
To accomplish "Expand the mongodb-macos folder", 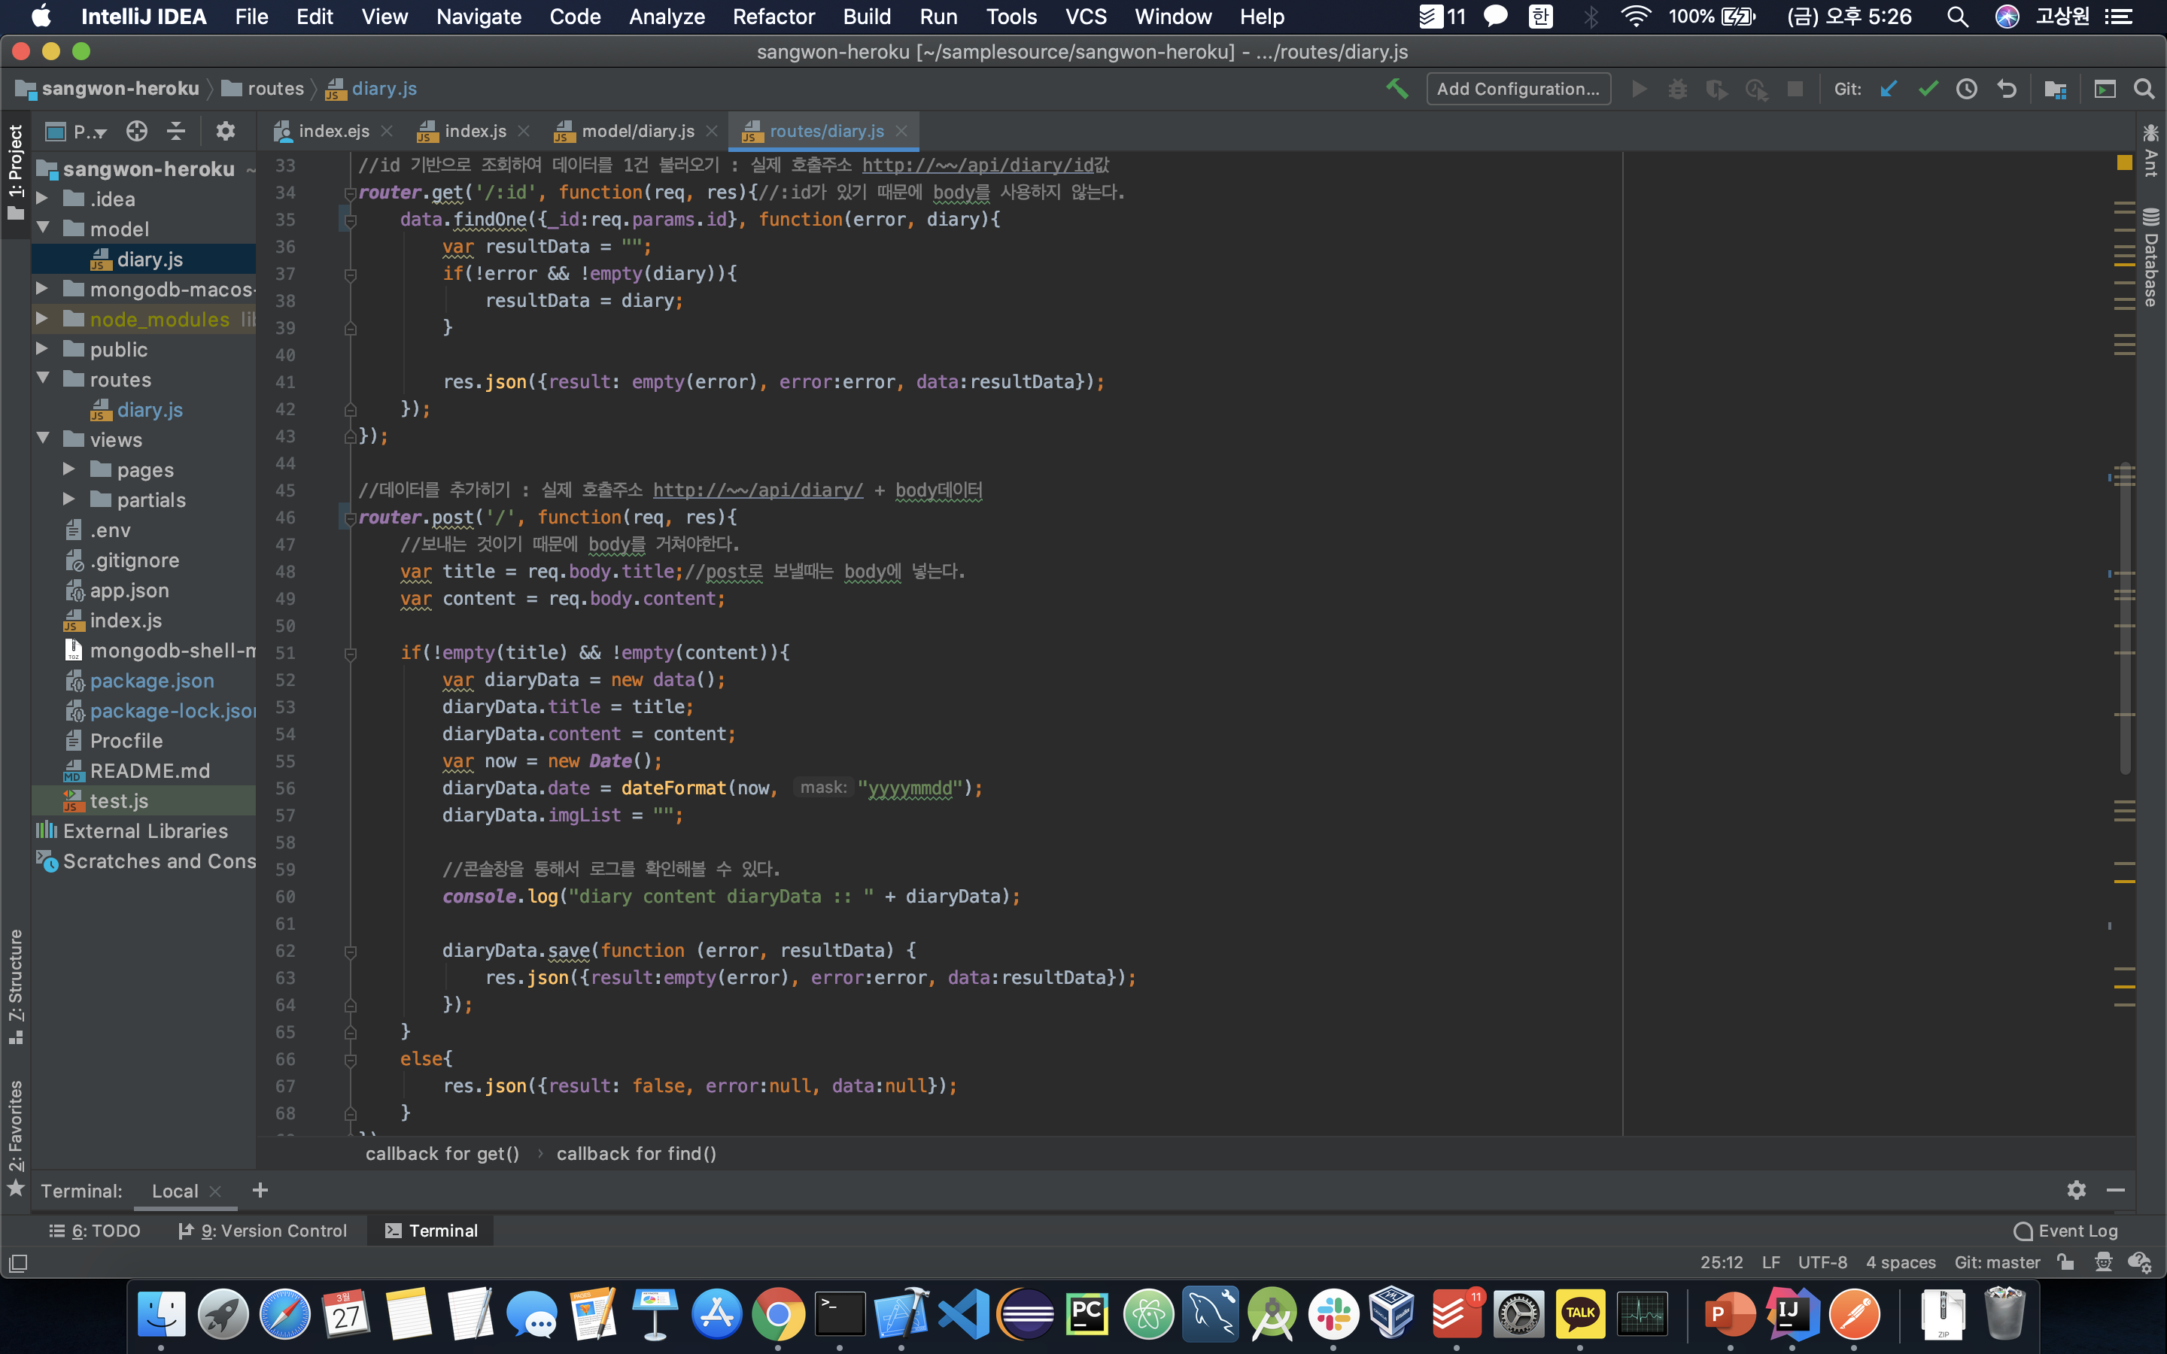I will point(42,288).
